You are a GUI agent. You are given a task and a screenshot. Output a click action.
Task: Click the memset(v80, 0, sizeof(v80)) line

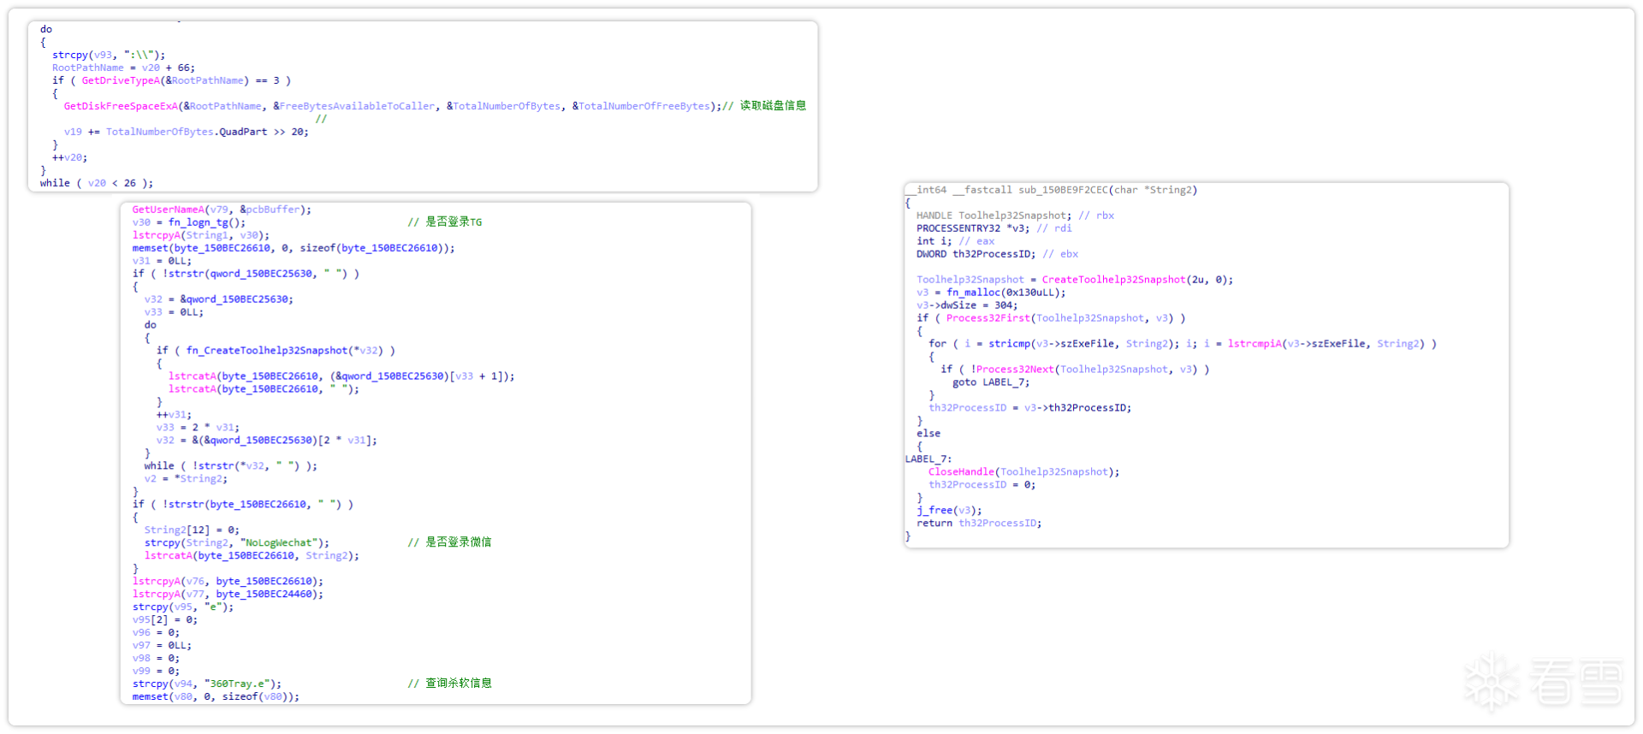[x=216, y=697]
